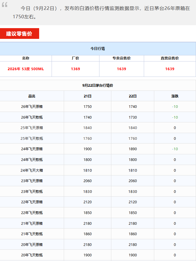
Task: Click the 25年飞天散瓶 row name
Action: coord(32,139)
